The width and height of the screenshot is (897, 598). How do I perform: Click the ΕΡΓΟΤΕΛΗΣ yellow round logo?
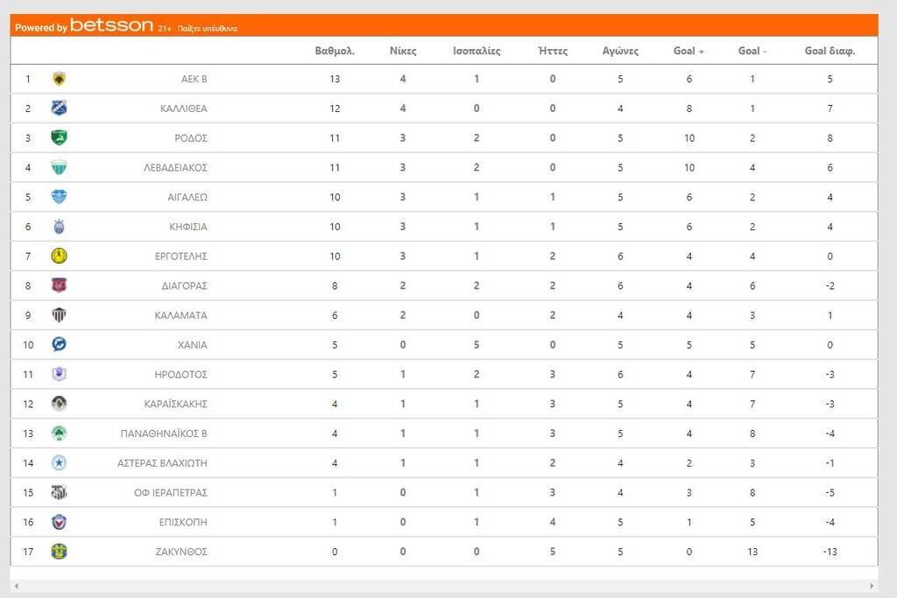pyautogui.click(x=59, y=256)
